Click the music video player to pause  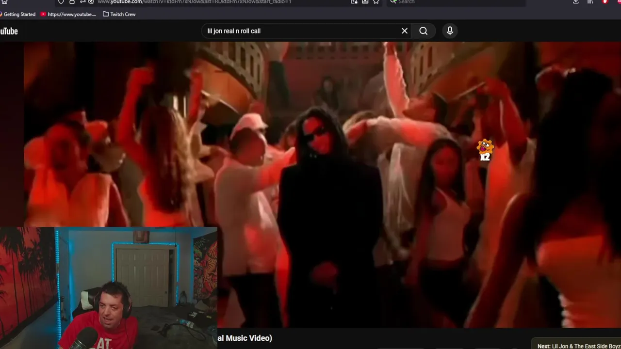(x=322, y=184)
